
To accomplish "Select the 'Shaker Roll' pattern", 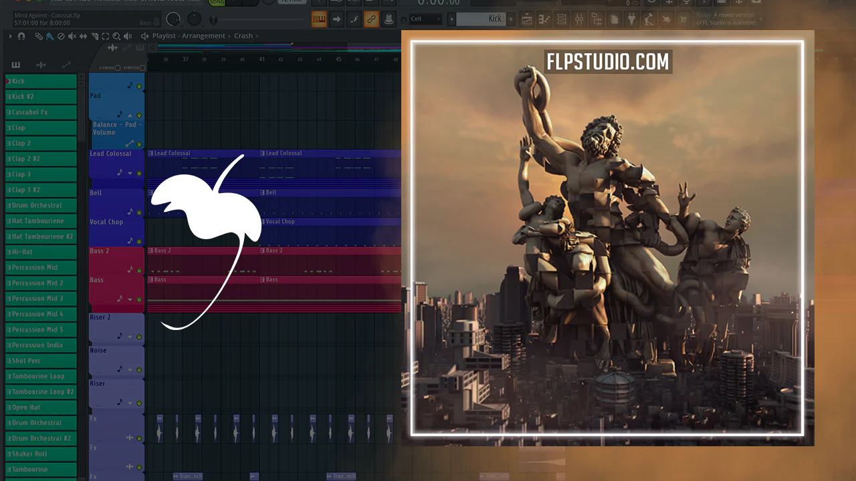I will tap(41, 454).
